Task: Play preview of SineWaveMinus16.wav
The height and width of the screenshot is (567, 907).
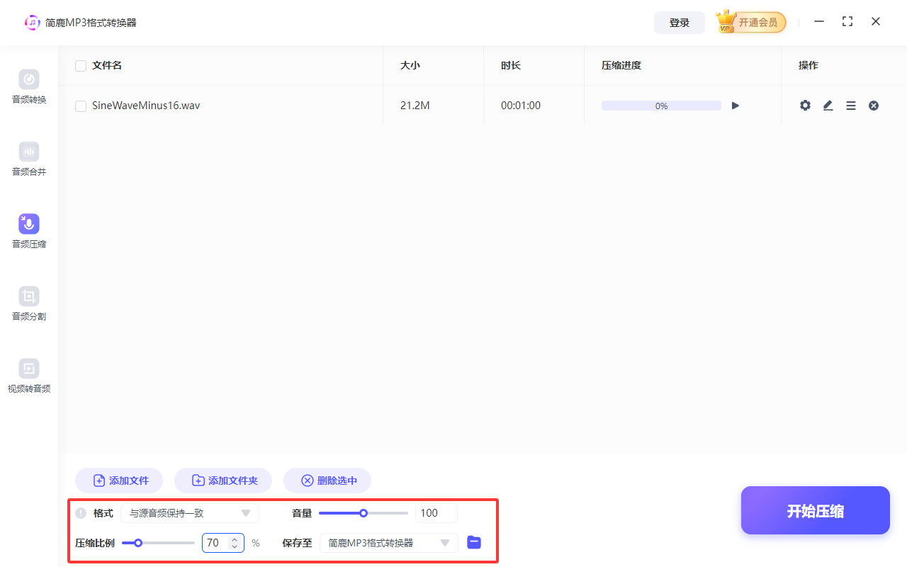Action: pyautogui.click(x=735, y=105)
